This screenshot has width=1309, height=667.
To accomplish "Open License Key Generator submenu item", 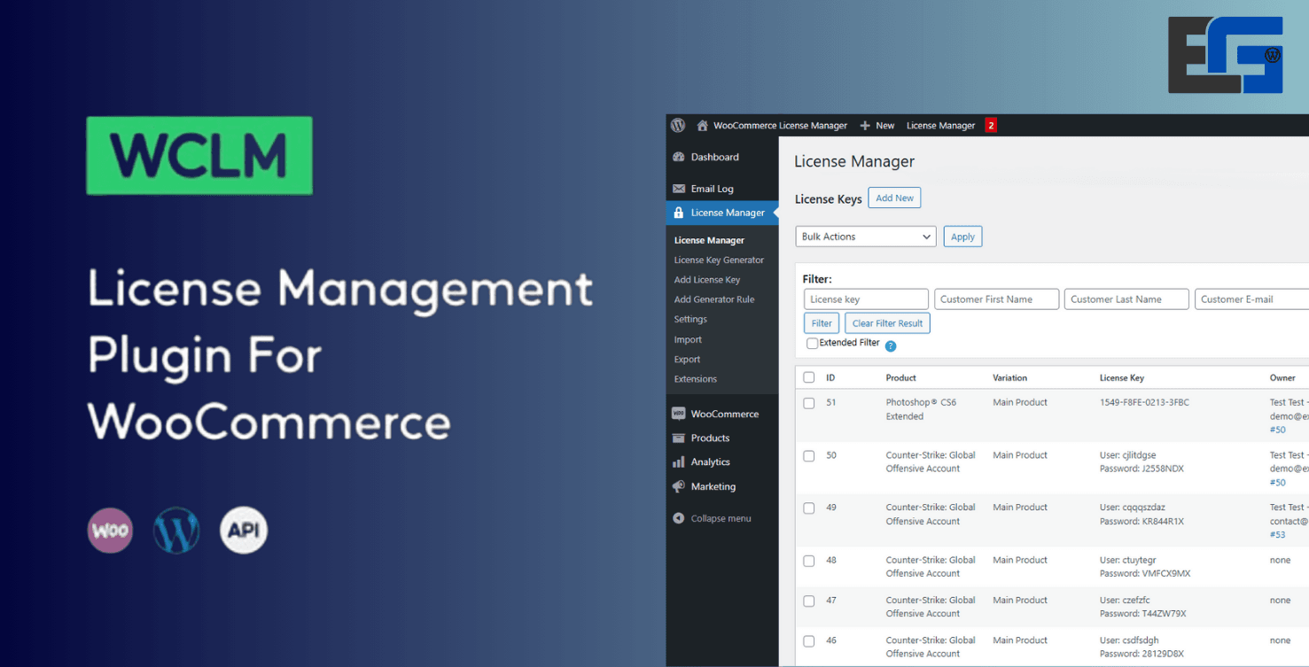I will click(719, 260).
